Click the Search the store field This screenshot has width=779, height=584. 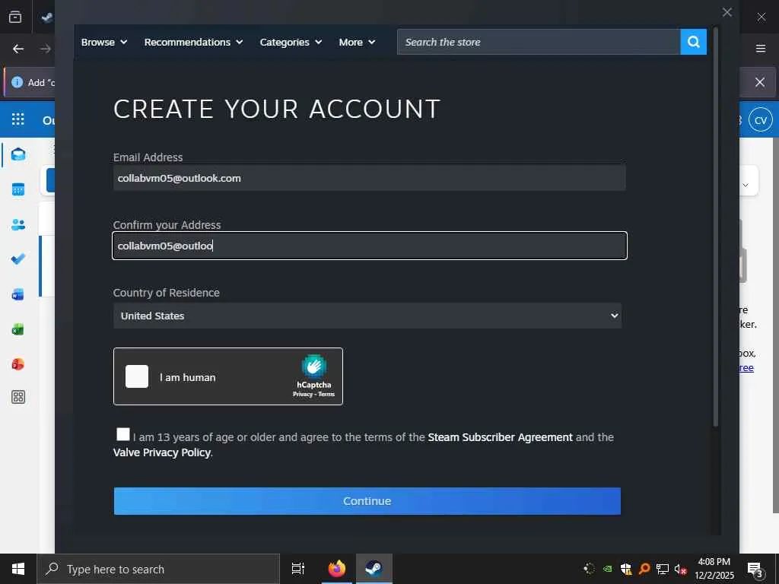539,42
